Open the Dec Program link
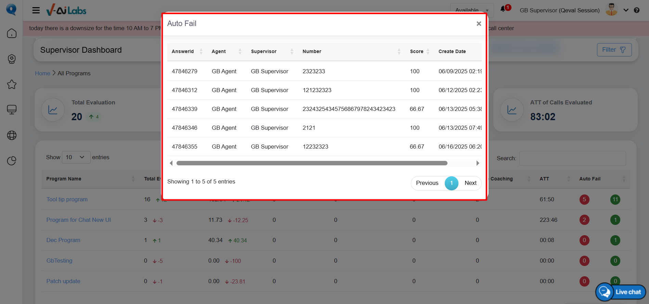 pos(63,240)
